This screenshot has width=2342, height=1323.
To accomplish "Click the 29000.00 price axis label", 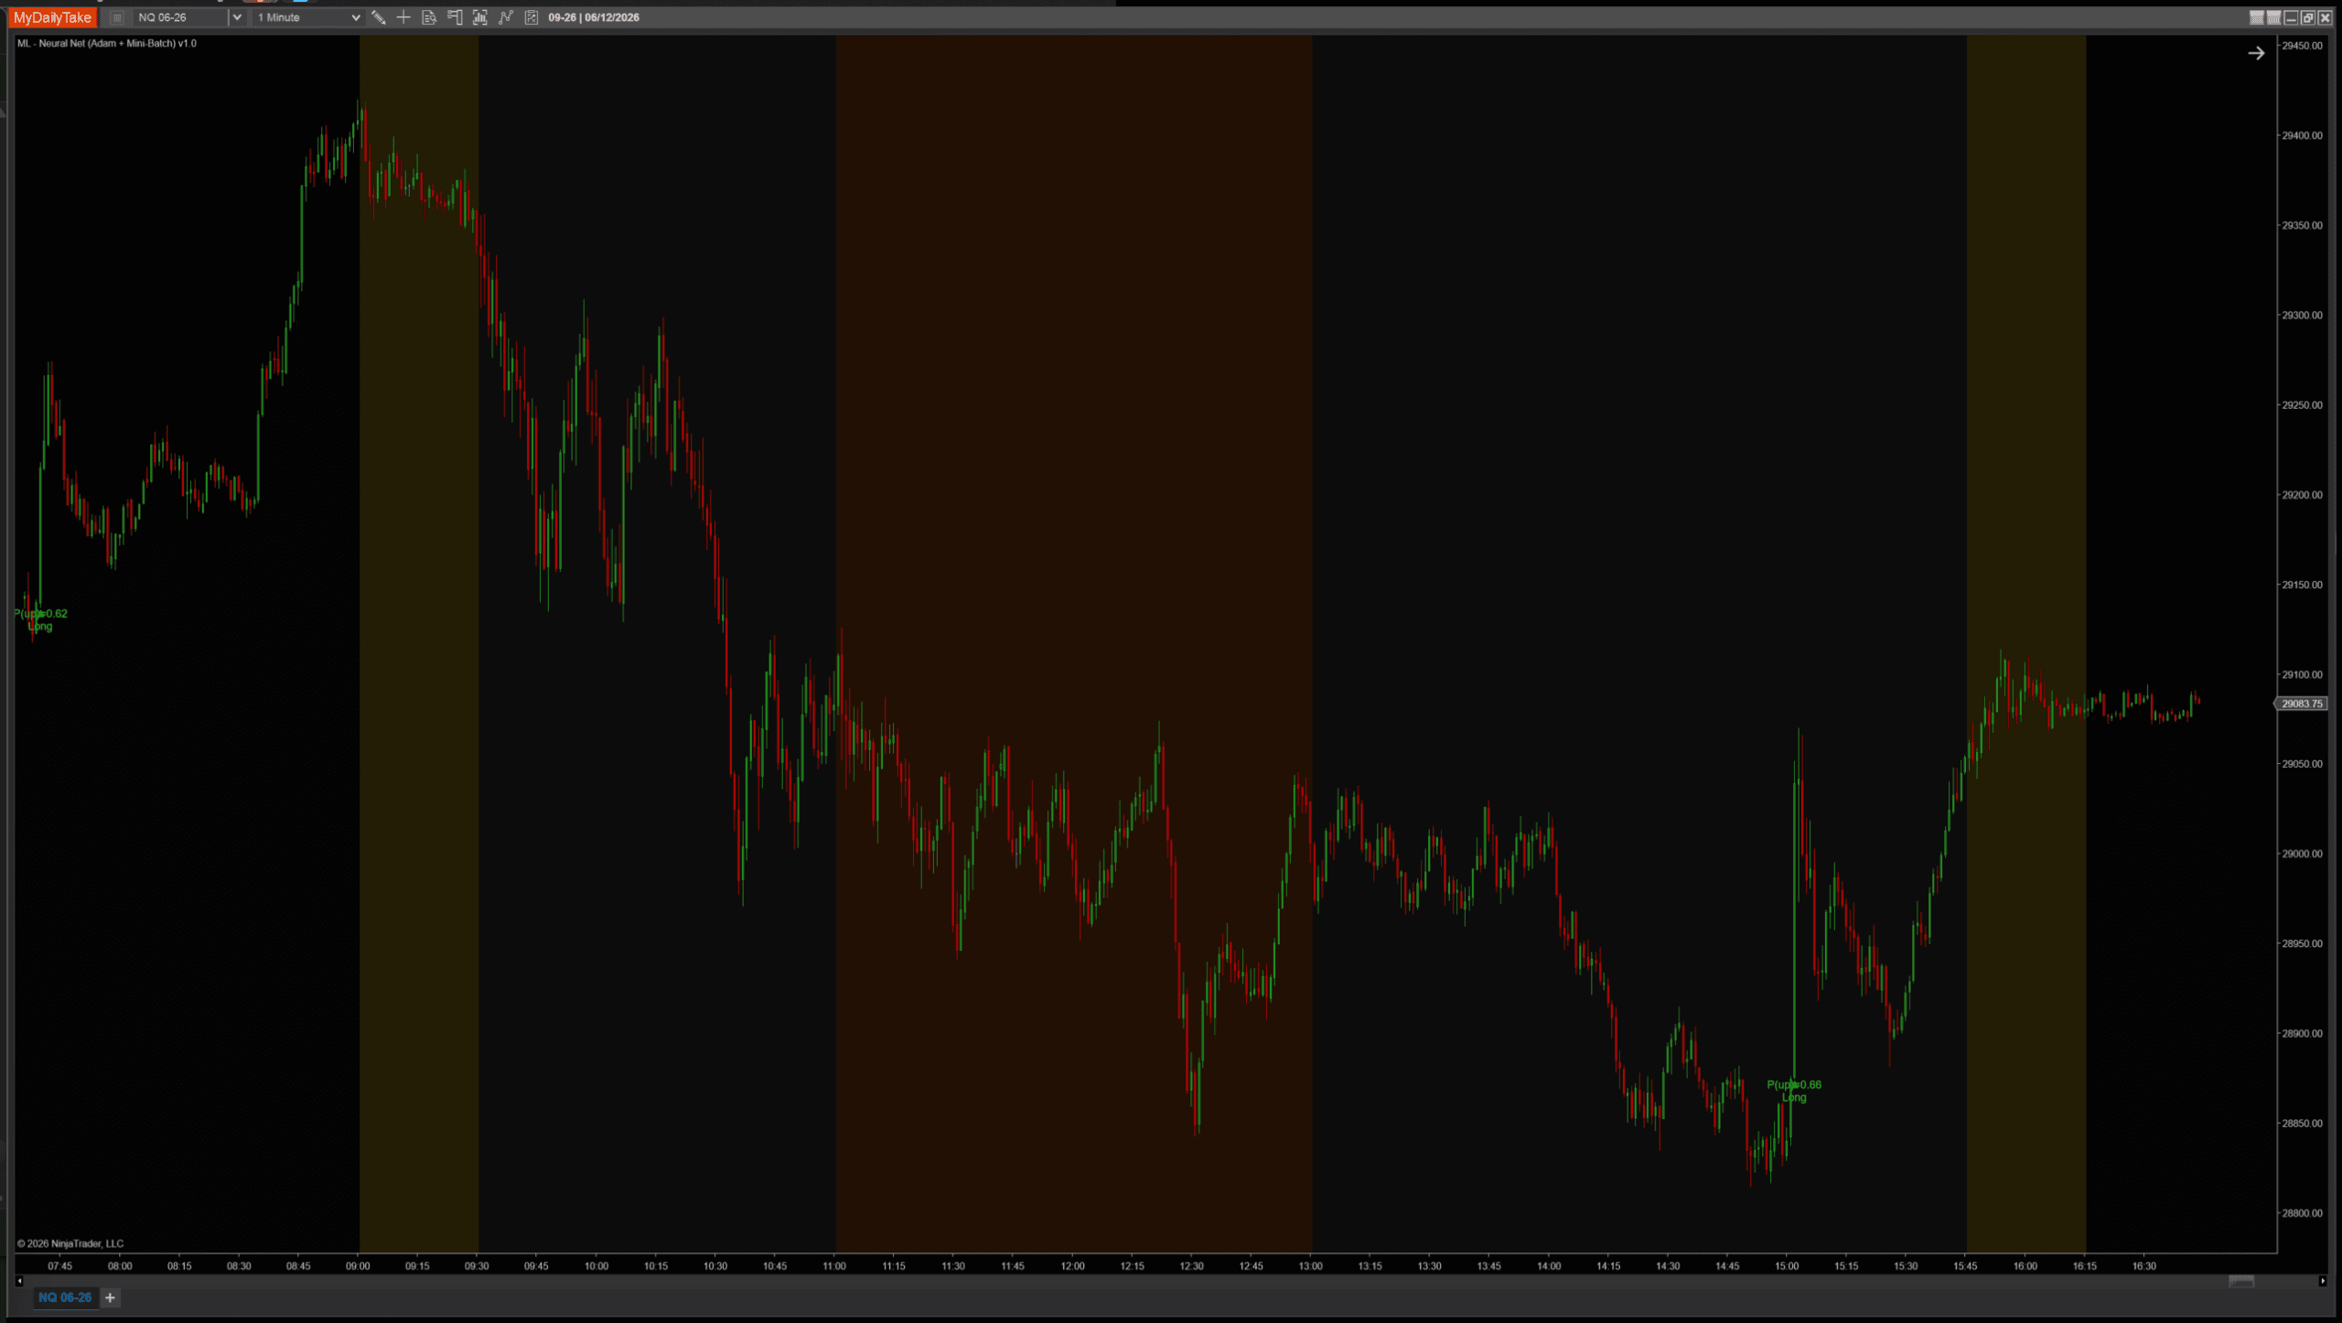I will pyautogui.click(x=2302, y=854).
